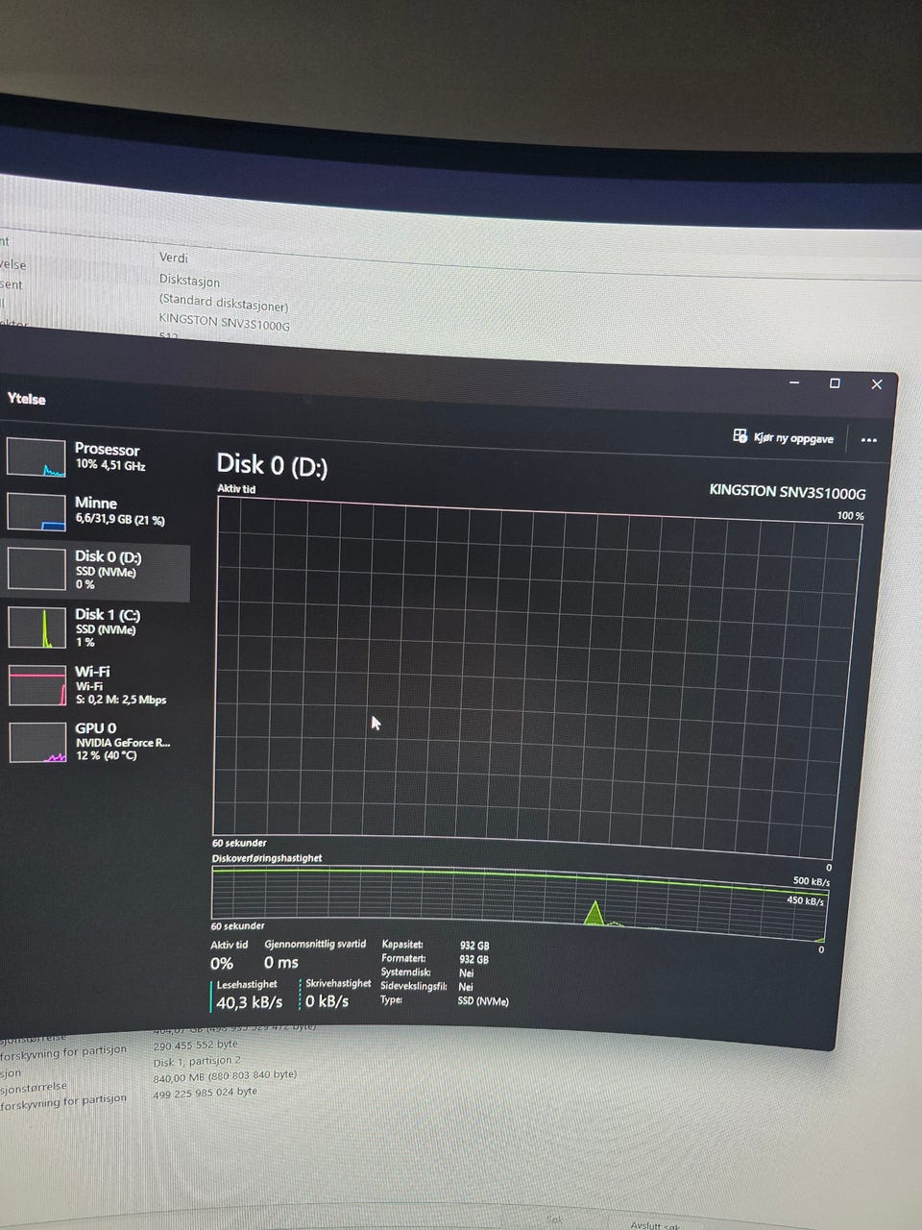Click the Aktiv tid 0% value
Image resolution: width=922 pixels, height=1230 pixels.
pos(222,964)
